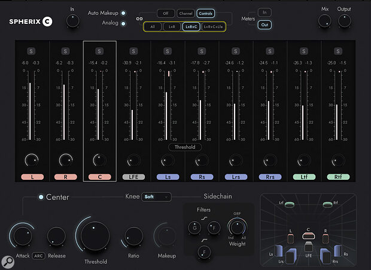Select the L+R+C link group

(x=191, y=27)
